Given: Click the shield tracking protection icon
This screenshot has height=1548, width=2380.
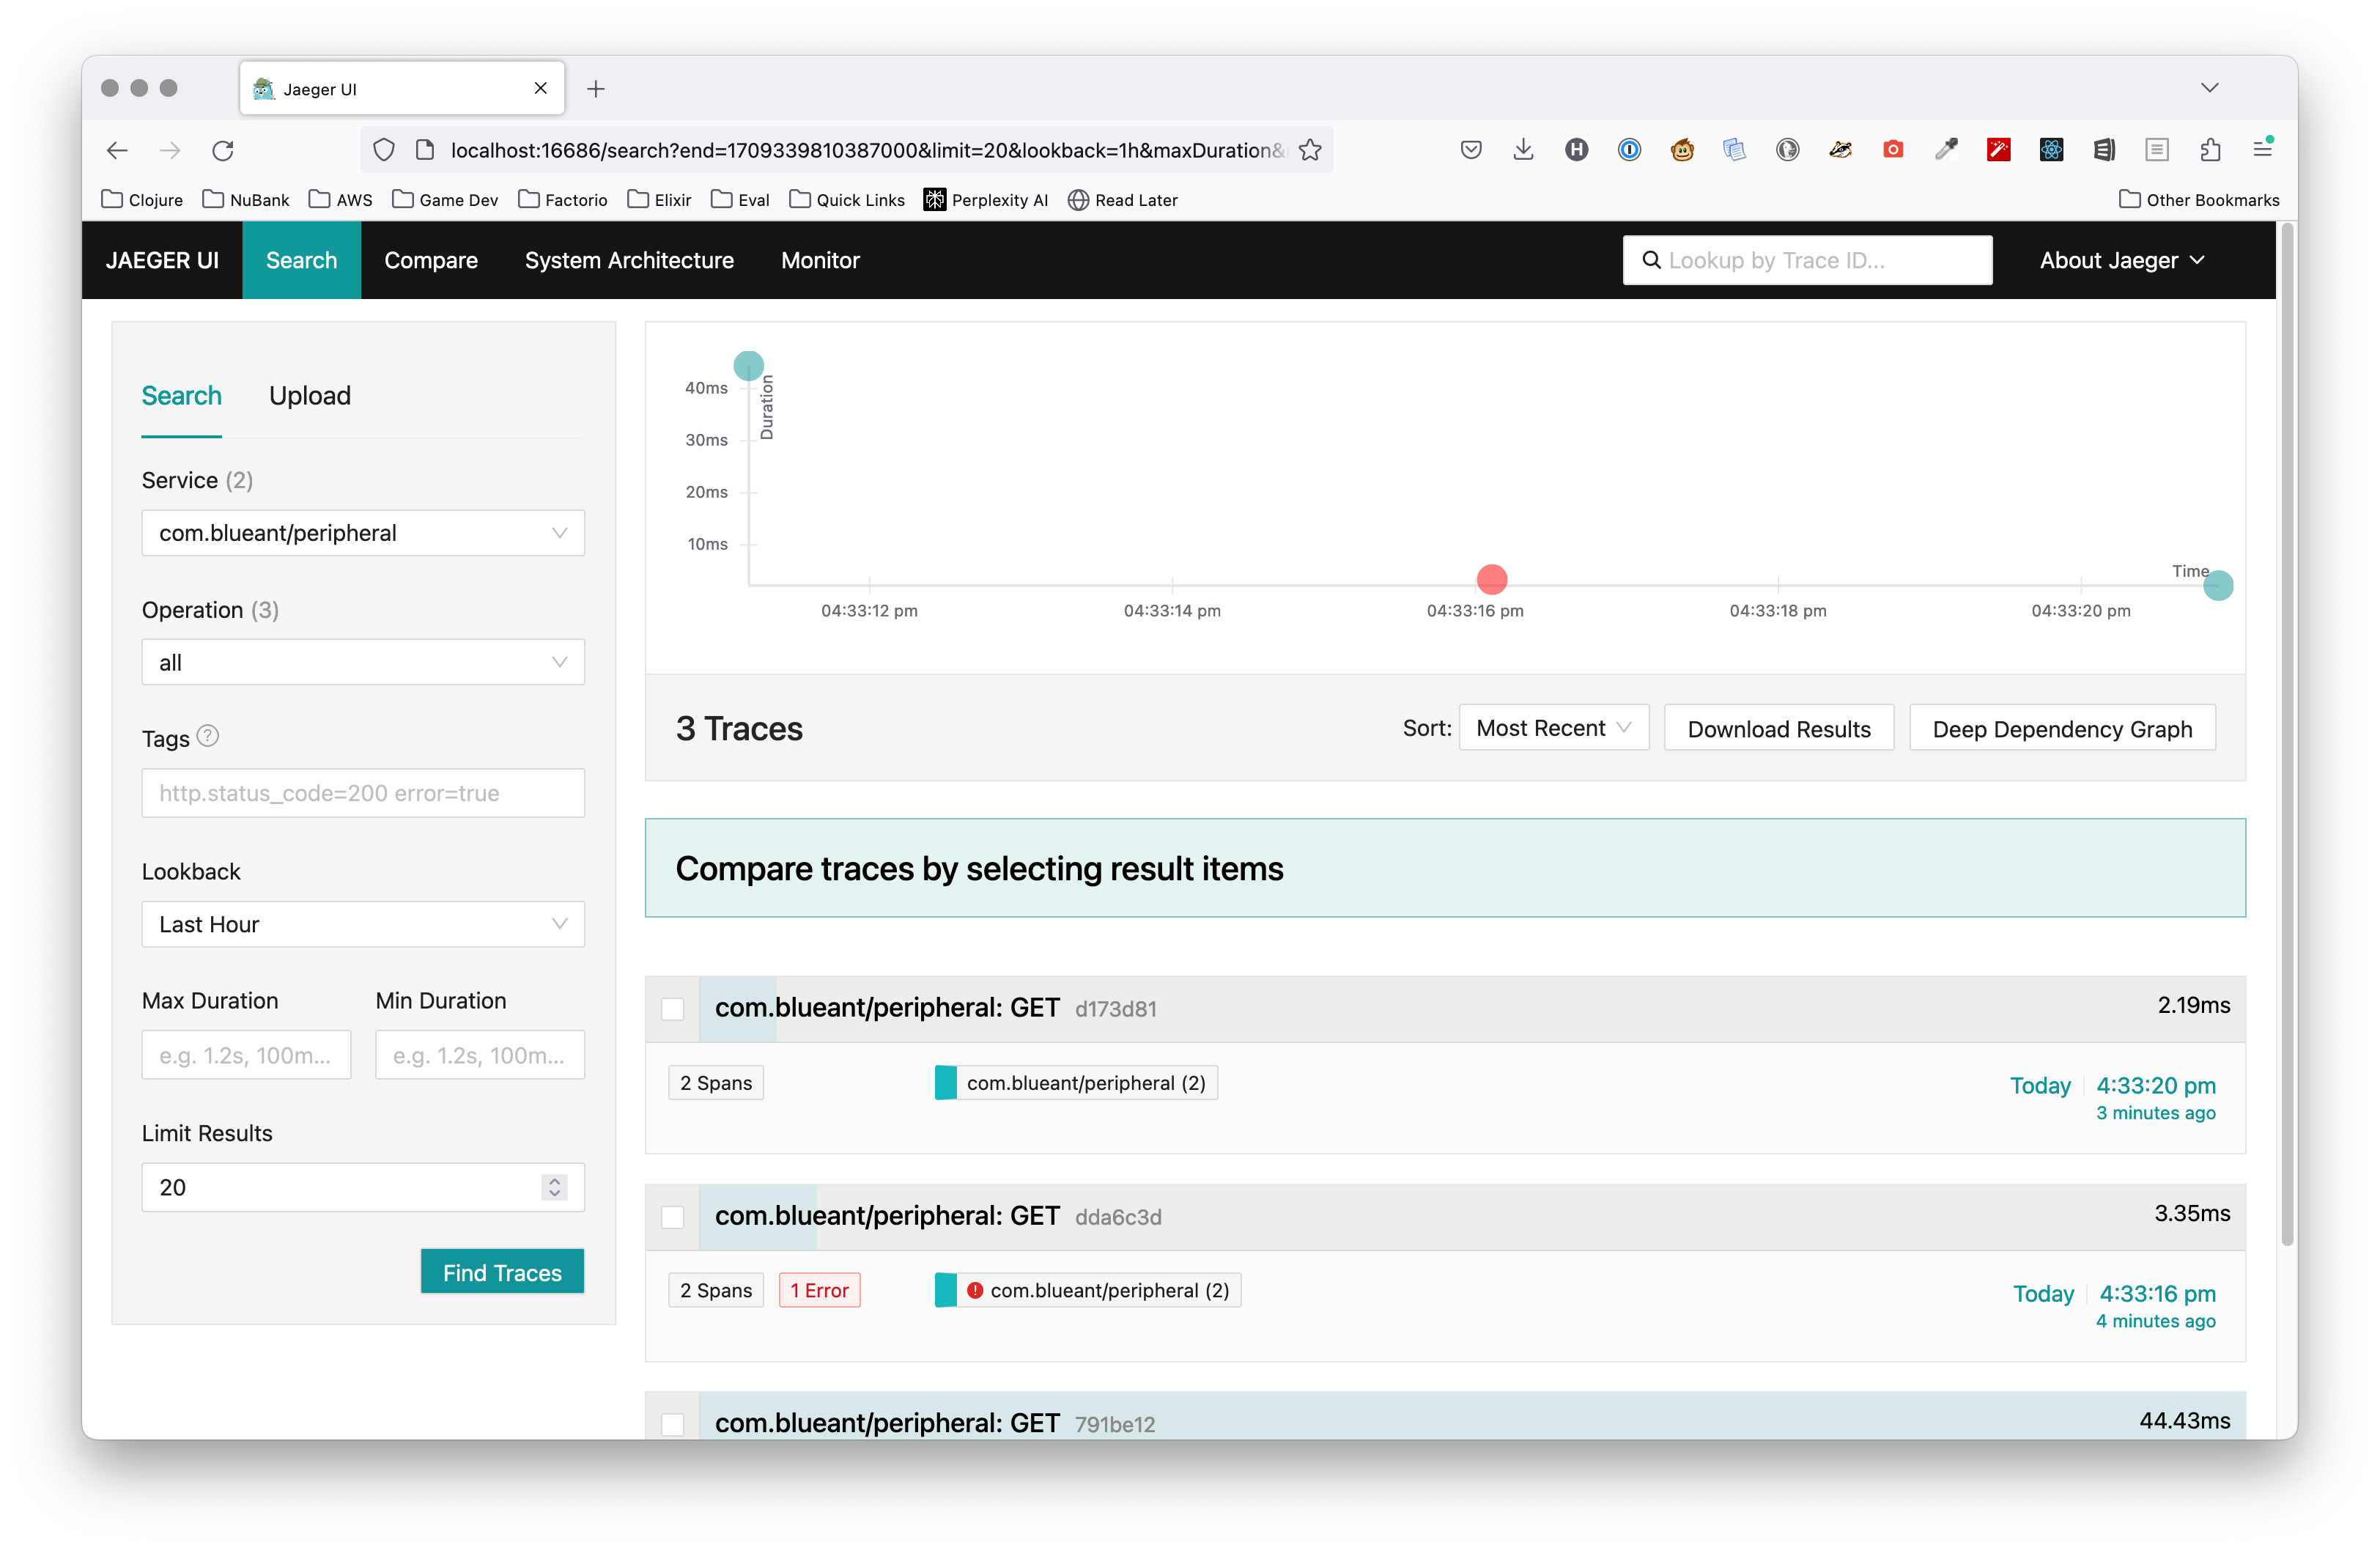Looking at the screenshot, I should (x=384, y=150).
